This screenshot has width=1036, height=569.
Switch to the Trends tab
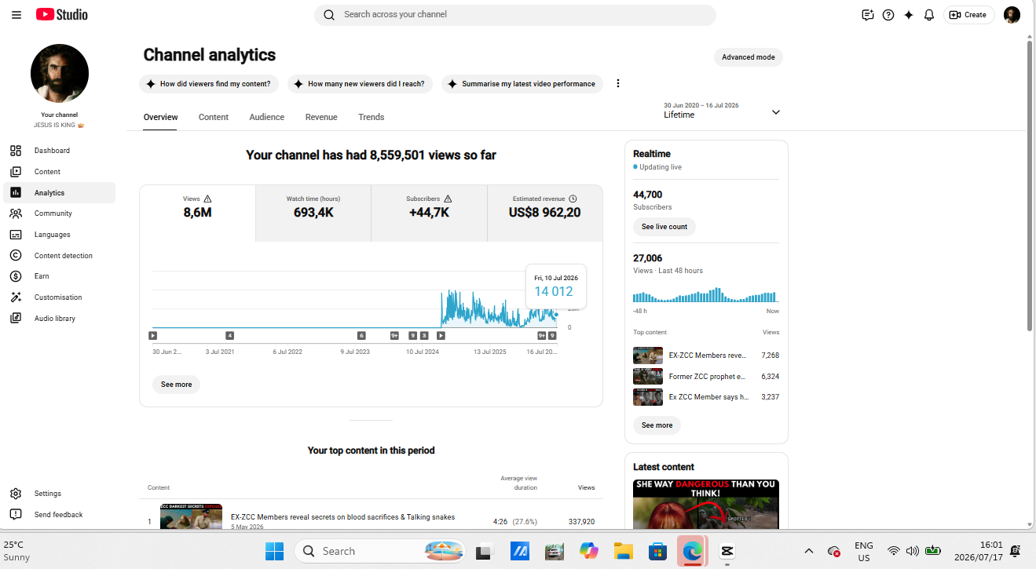coord(372,117)
